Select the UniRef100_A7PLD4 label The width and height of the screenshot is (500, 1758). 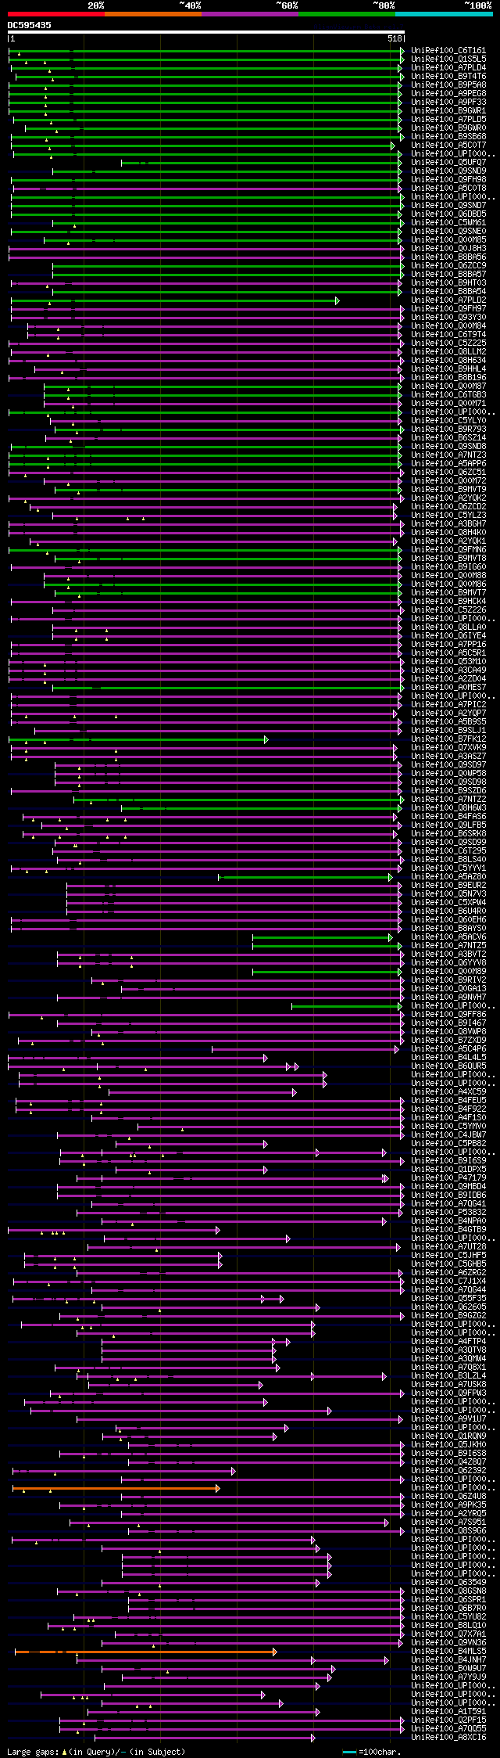click(x=448, y=68)
